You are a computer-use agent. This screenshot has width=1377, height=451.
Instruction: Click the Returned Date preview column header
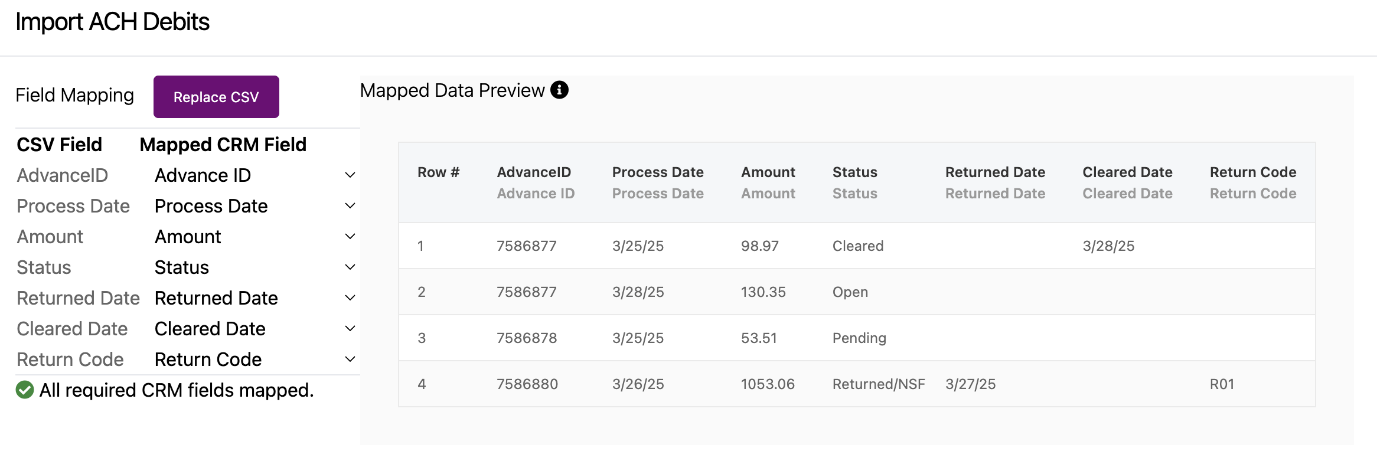click(996, 172)
